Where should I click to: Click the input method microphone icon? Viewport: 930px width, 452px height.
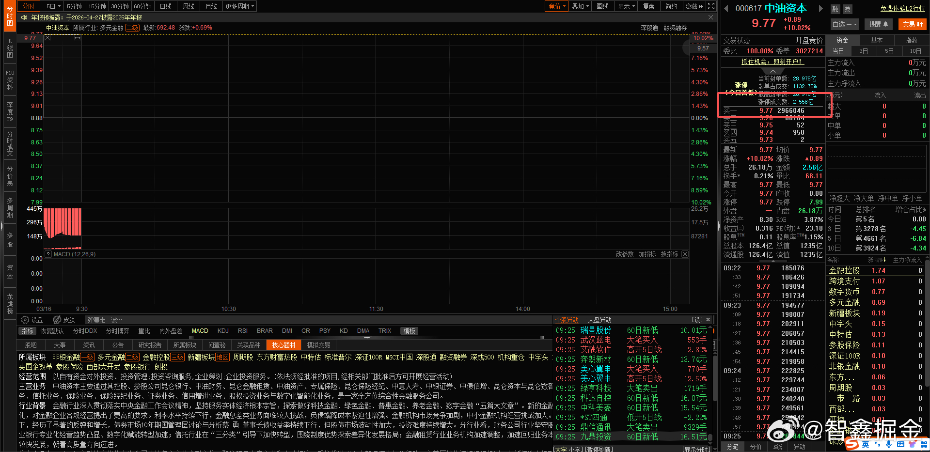tap(889, 444)
